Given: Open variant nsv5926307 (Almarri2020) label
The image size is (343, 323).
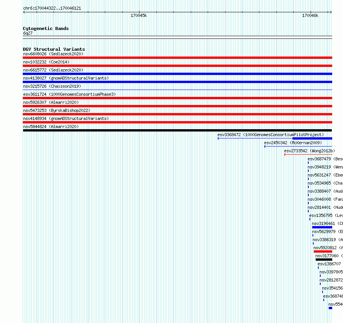Looking at the screenshot, I should 51,102.
